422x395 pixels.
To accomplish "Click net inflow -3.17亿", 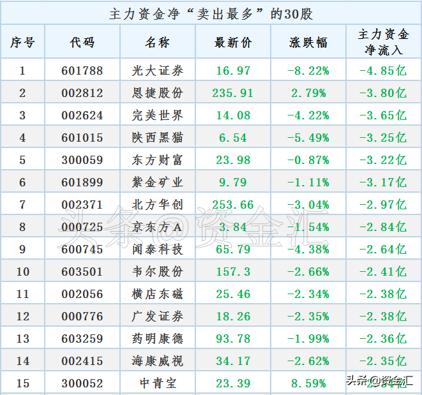I will pos(383,183).
